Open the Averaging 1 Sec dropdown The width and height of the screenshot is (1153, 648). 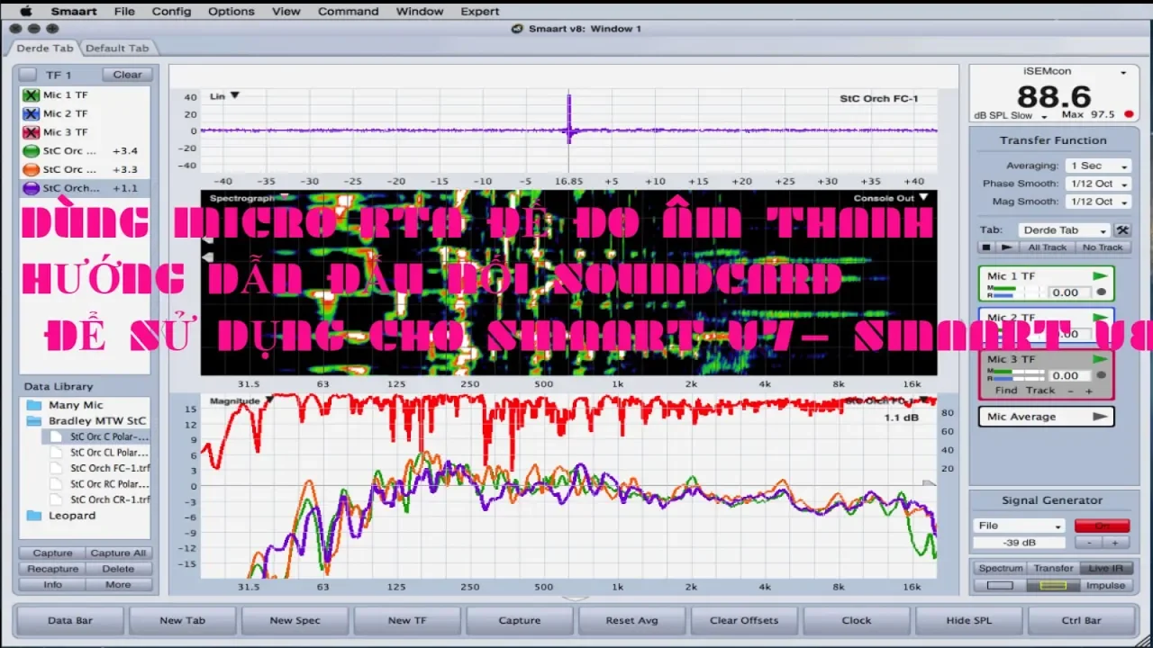[x=1097, y=166]
